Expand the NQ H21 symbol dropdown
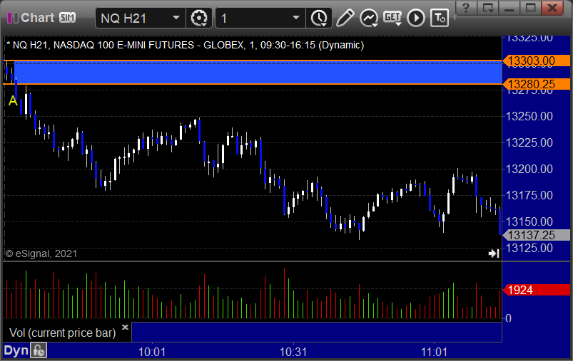 176,18
